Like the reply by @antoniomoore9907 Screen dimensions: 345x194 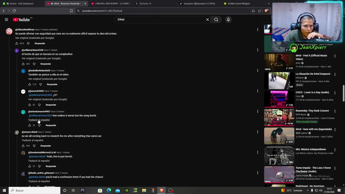tap(30, 125)
